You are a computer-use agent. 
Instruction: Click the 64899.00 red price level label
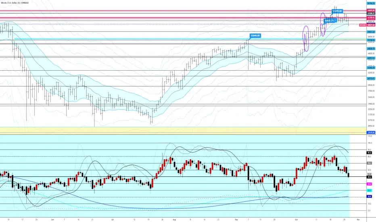click(x=371, y=10)
